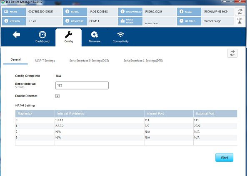This screenshot has height=176, width=250.
Task: Click the NAT44 Settings heading
Action: (25, 105)
